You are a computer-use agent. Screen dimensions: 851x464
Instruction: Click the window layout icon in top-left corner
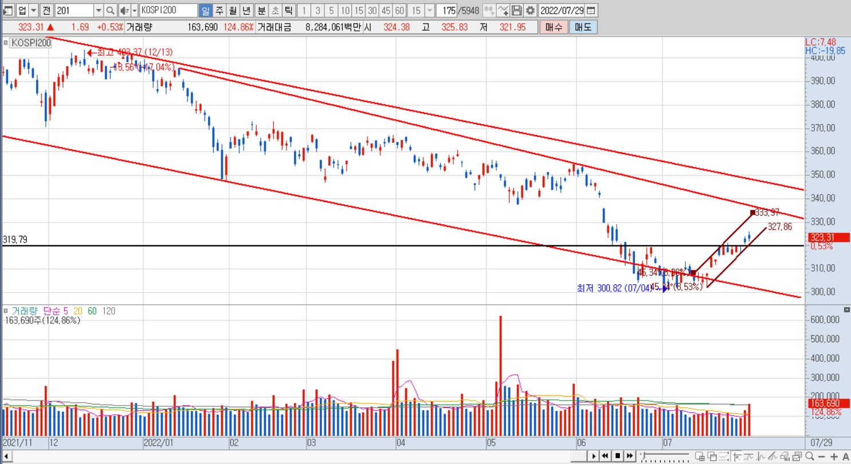pos(7,10)
